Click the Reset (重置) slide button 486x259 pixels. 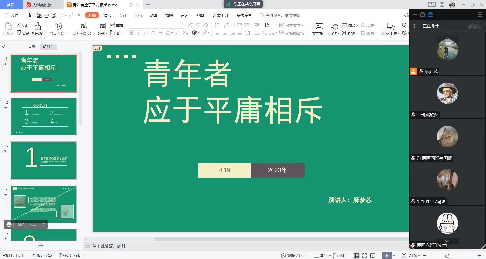117,25
